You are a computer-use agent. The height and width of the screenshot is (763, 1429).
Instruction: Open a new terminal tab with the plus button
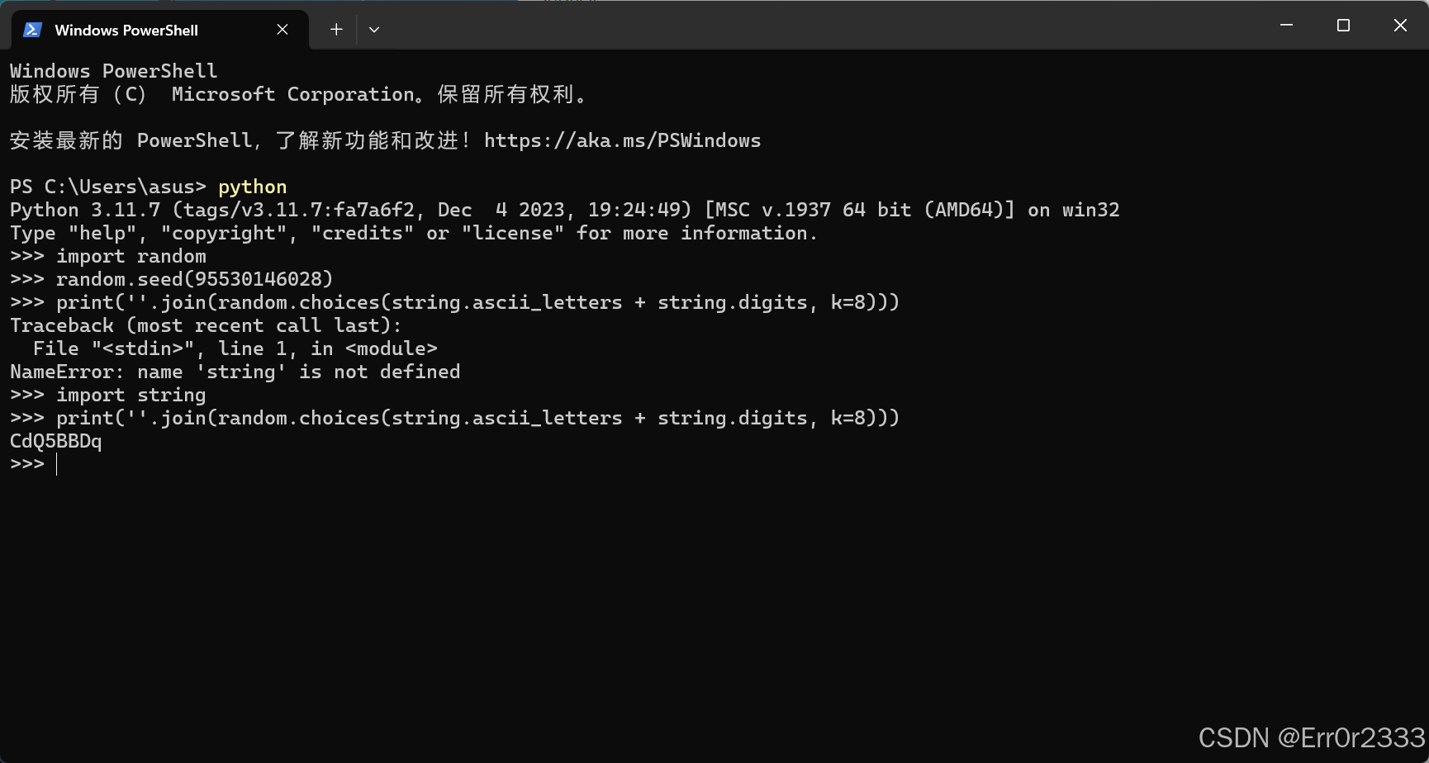tap(336, 29)
